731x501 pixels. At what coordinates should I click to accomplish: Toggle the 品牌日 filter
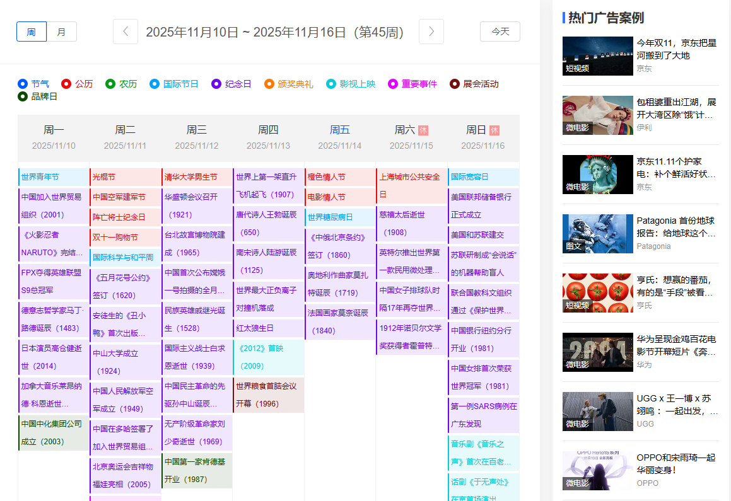pyautogui.click(x=38, y=96)
